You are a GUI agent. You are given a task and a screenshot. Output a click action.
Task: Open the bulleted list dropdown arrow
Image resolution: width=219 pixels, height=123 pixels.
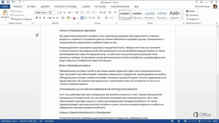pyautogui.click(x=85, y=13)
